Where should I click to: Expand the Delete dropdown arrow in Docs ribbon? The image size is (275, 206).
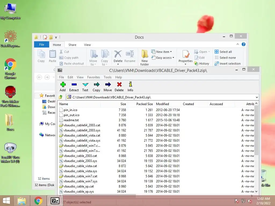[x=118, y=64]
